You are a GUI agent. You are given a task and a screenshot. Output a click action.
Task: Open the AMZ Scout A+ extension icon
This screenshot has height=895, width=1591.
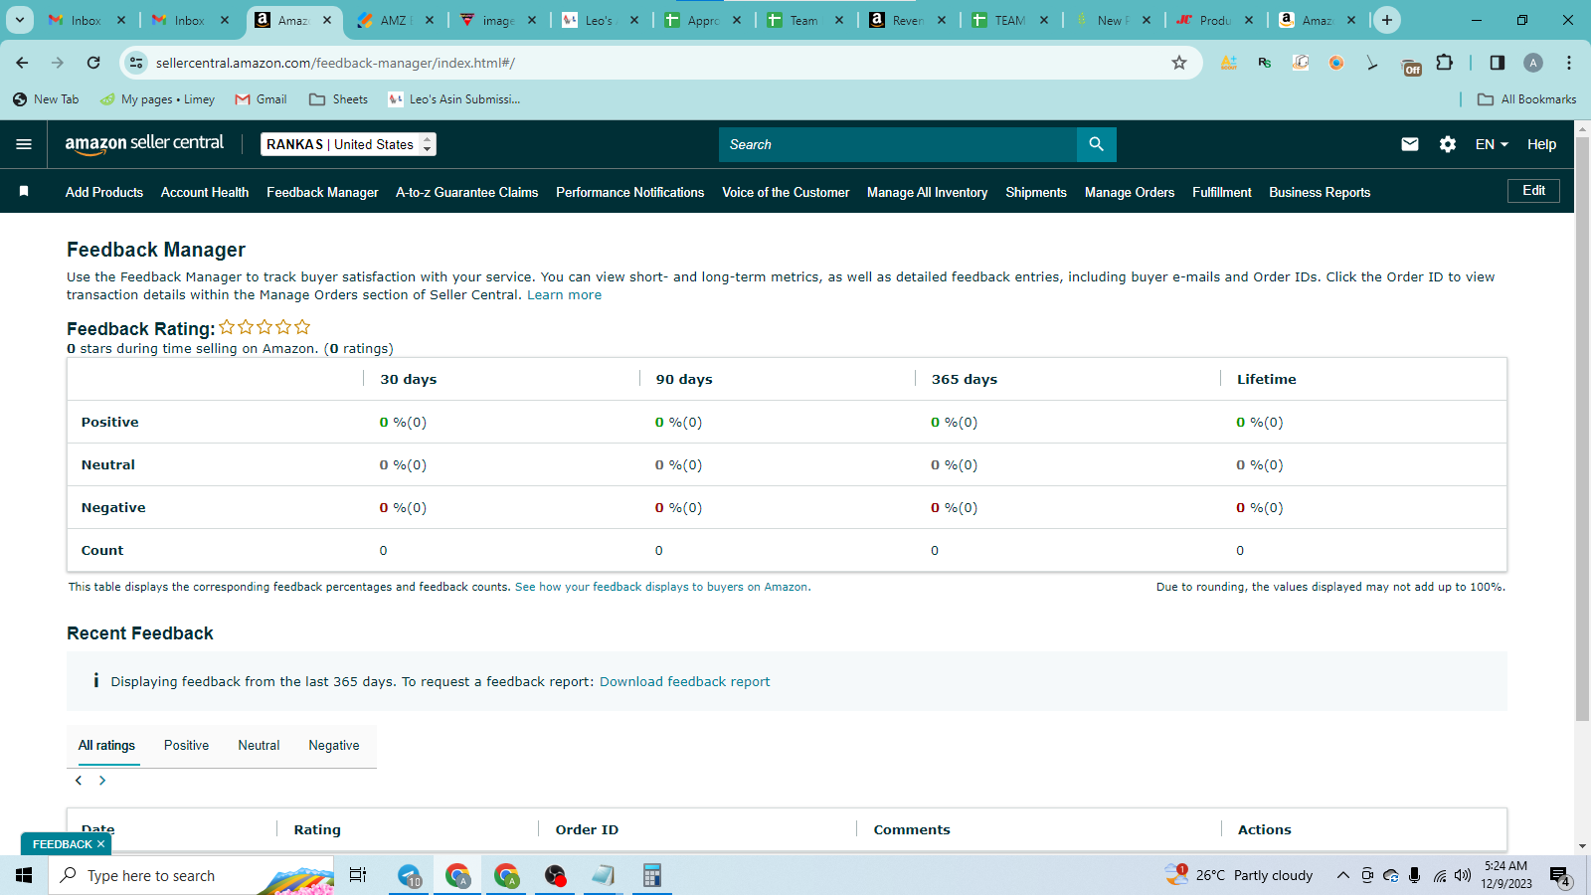tap(1229, 63)
